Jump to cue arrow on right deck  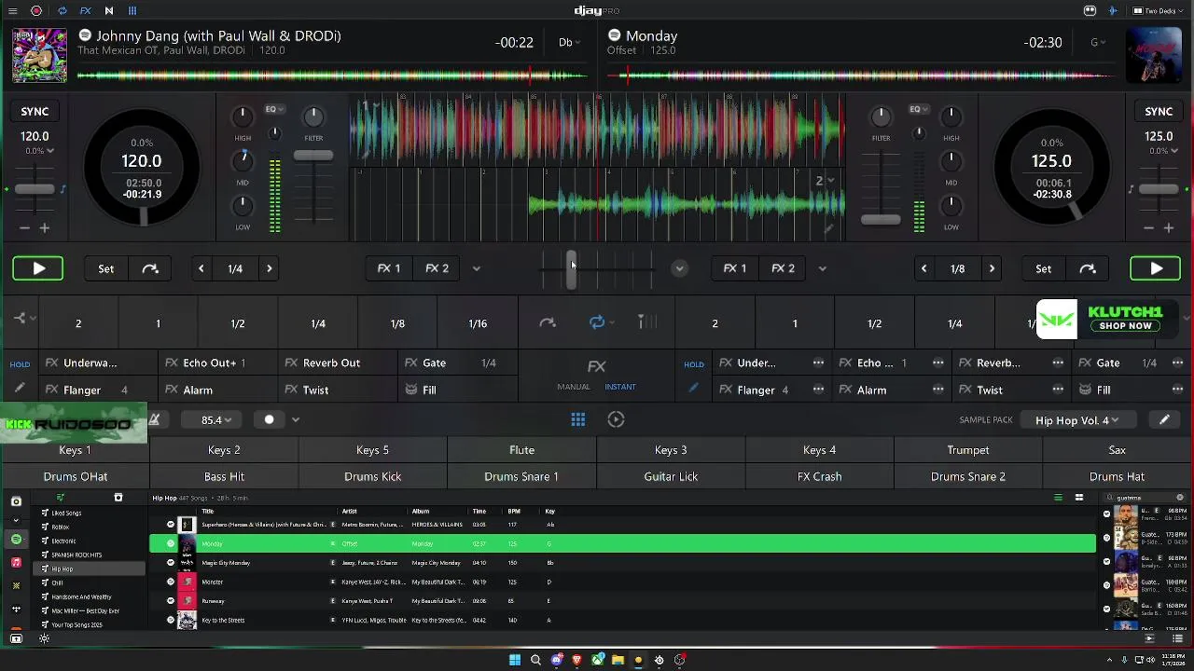(x=1088, y=268)
